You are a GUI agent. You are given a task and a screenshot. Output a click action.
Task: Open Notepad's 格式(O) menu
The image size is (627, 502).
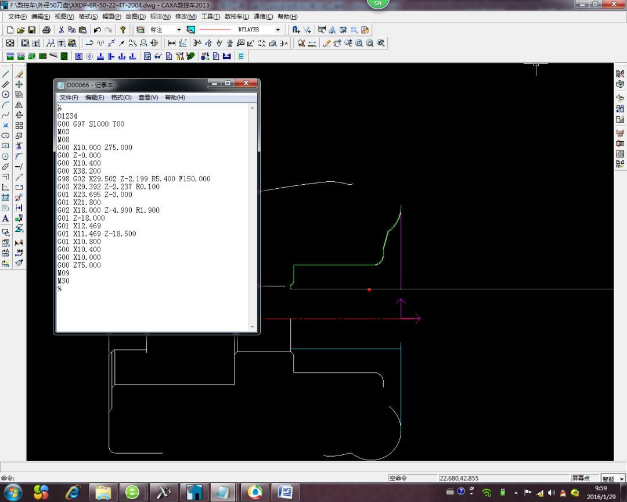click(121, 98)
